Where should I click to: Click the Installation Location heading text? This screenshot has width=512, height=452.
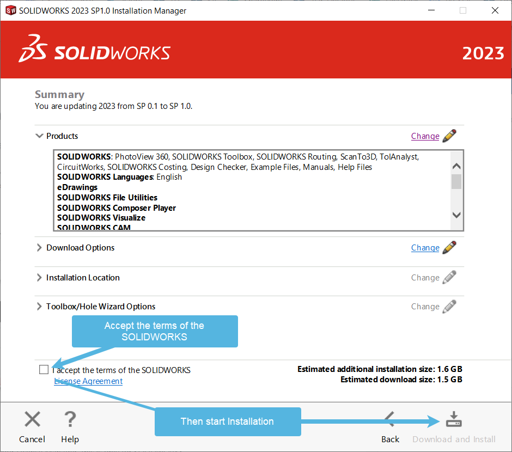(83, 278)
